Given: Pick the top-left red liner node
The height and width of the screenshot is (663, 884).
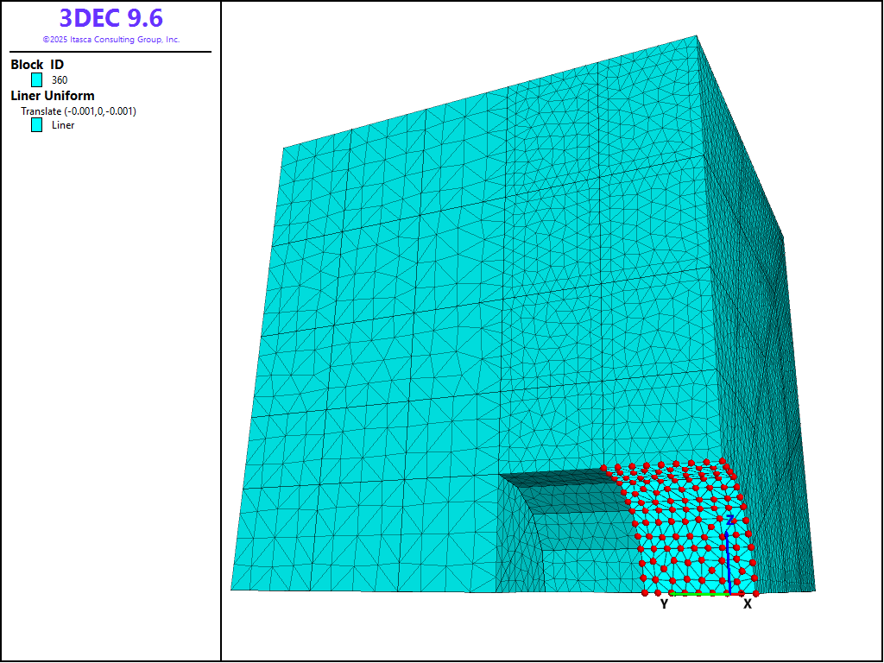Looking at the screenshot, I should tap(605, 468).
